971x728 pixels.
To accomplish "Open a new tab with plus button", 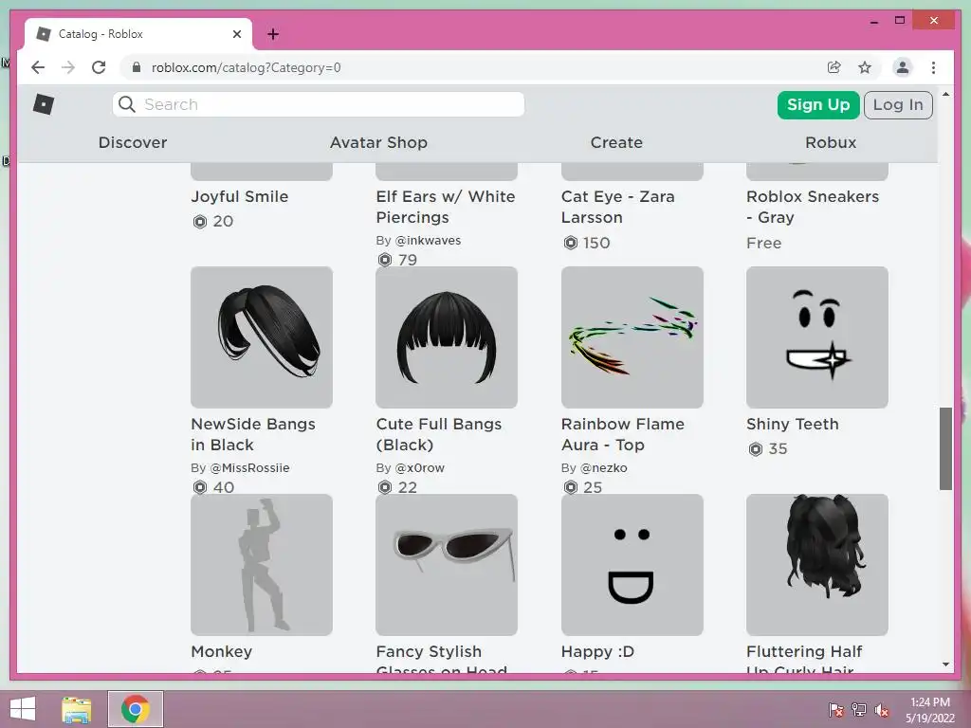I will coord(273,34).
